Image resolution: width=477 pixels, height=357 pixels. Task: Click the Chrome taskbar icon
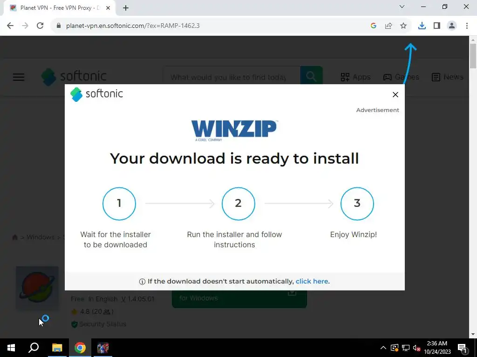point(80,348)
